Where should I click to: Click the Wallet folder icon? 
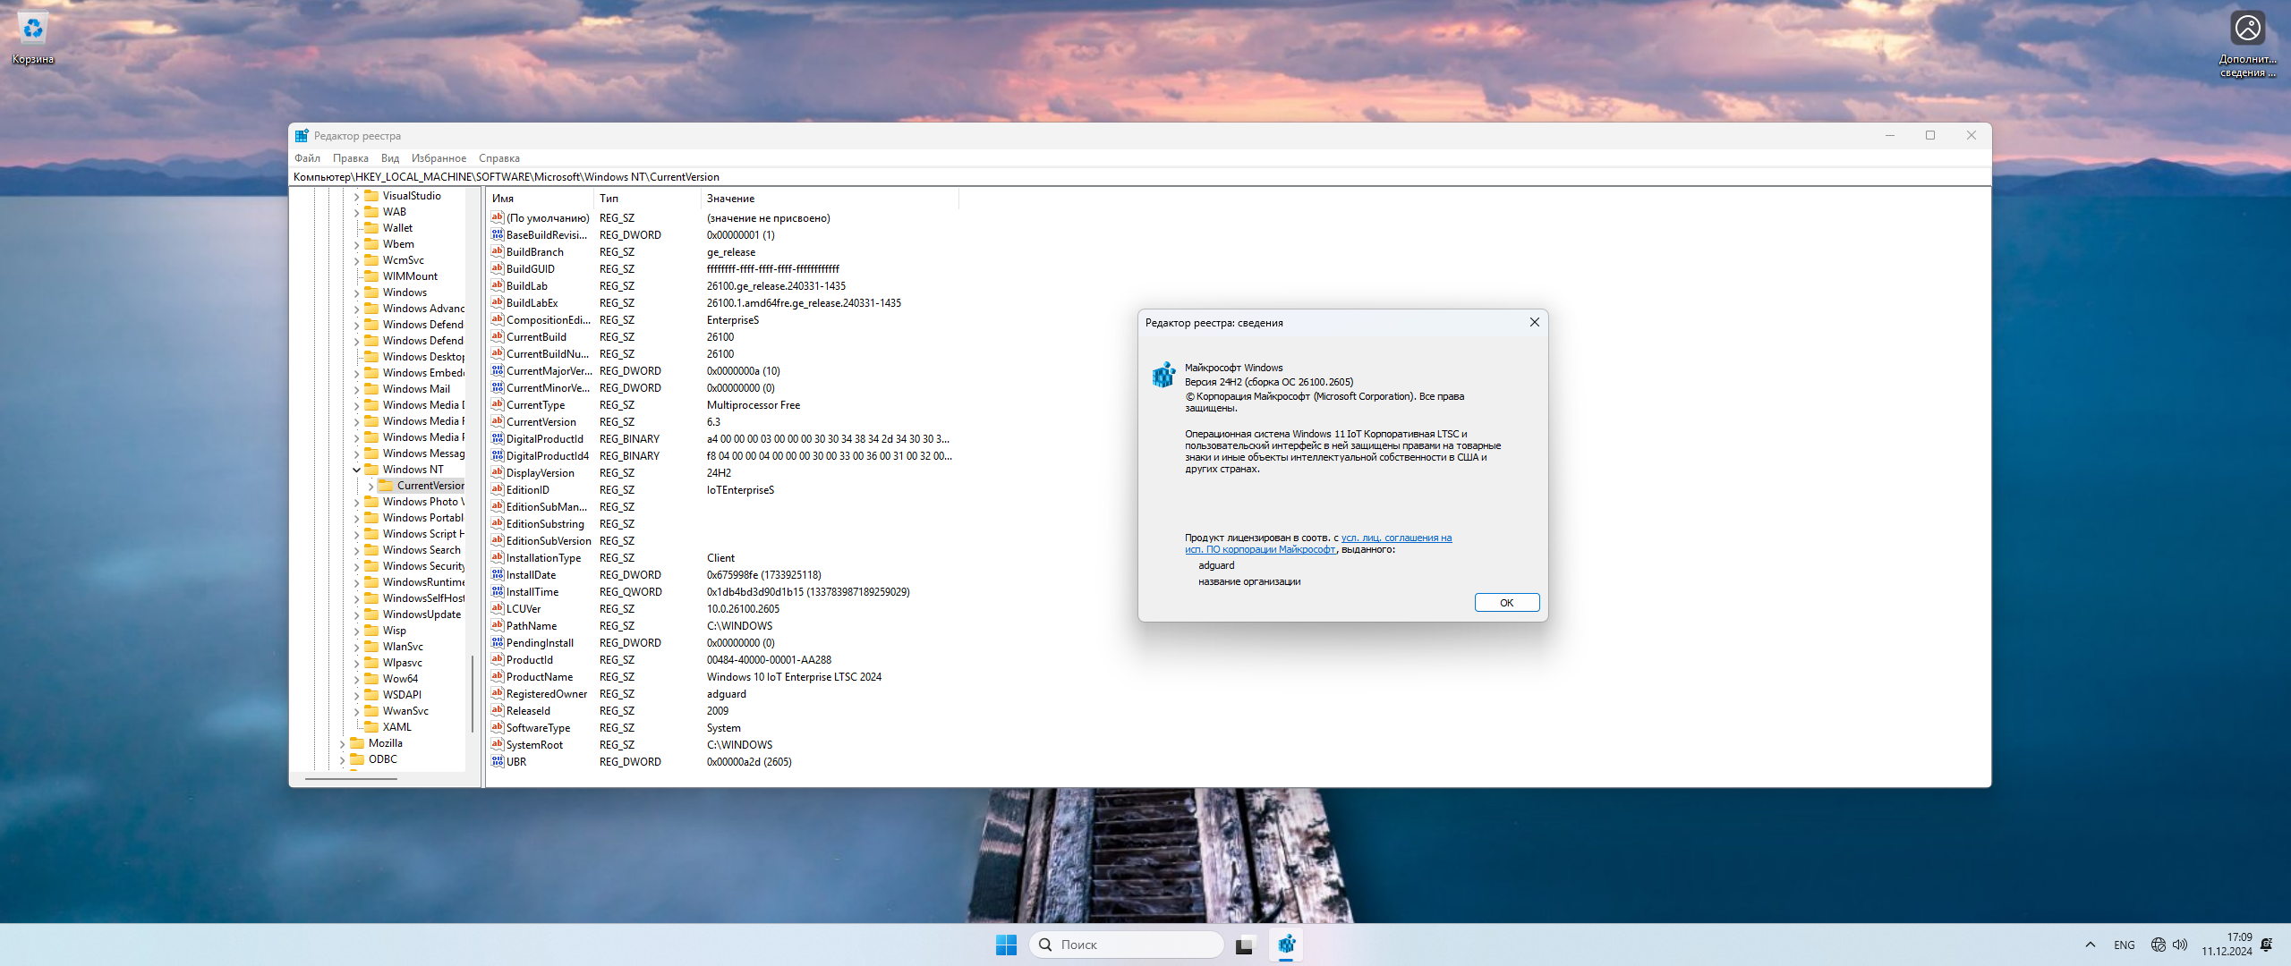pos(371,228)
